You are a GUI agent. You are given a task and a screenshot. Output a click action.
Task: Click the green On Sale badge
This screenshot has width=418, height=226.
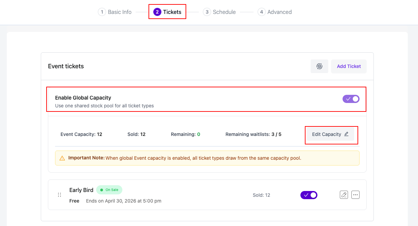(x=109, y=190)
